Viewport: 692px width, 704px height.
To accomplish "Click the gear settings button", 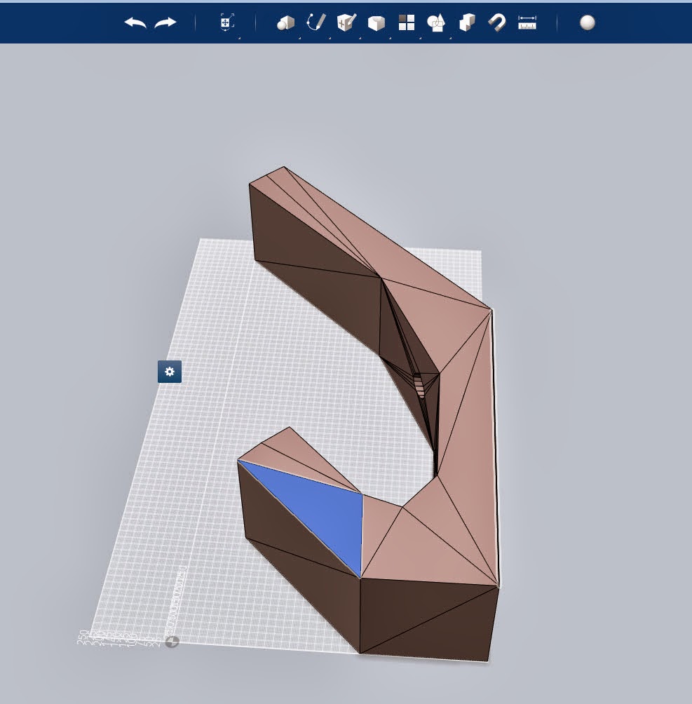I will pyautogui.click(x=170, y=372).
